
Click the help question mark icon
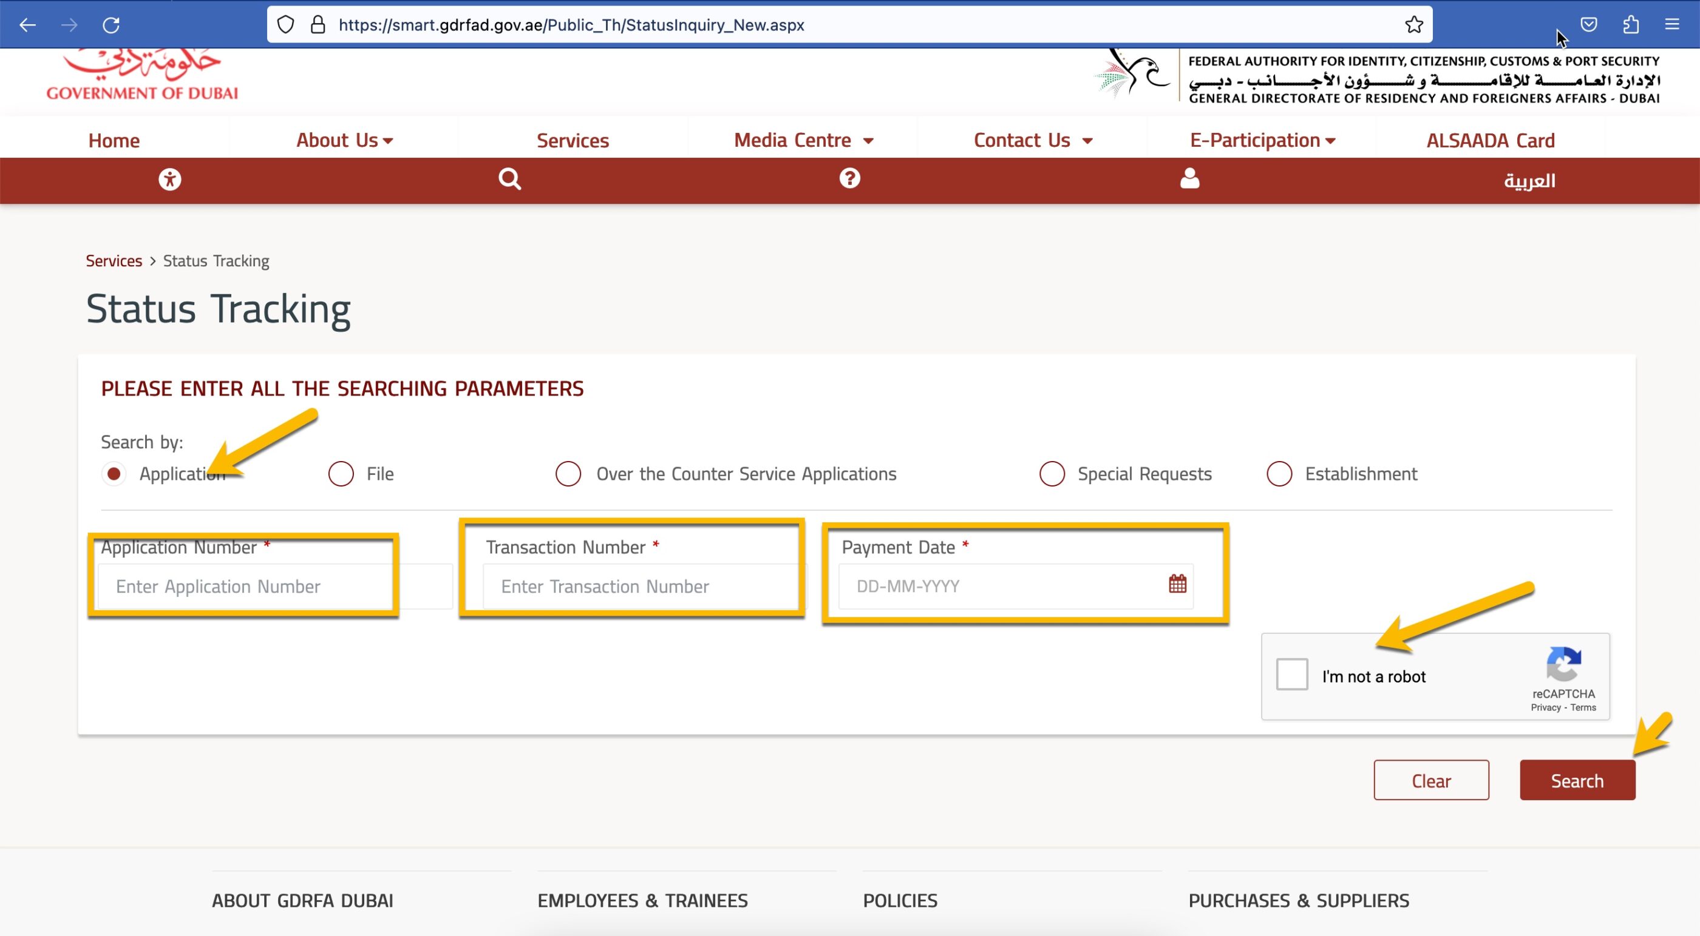point(850,180)
